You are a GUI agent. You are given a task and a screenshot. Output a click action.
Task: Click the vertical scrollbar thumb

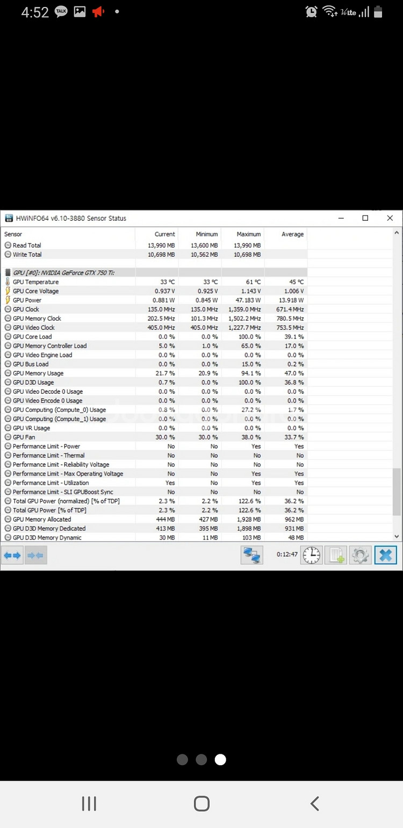(397, 492)
